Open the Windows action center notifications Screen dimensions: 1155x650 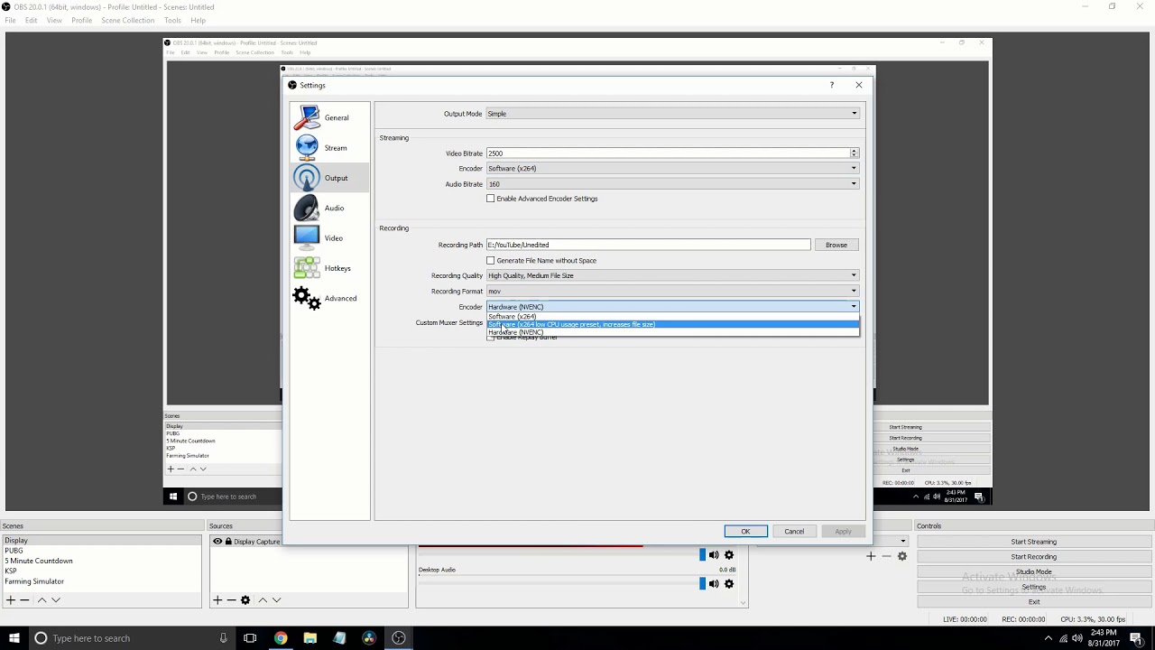point(1136,638)
